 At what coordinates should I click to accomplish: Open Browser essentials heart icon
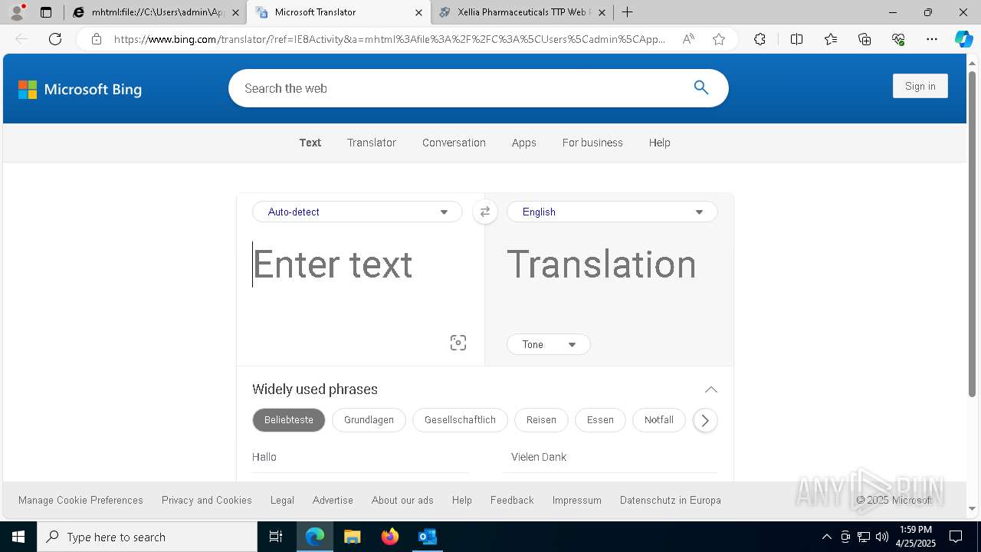pyautogui.click(x=898, y=39)
